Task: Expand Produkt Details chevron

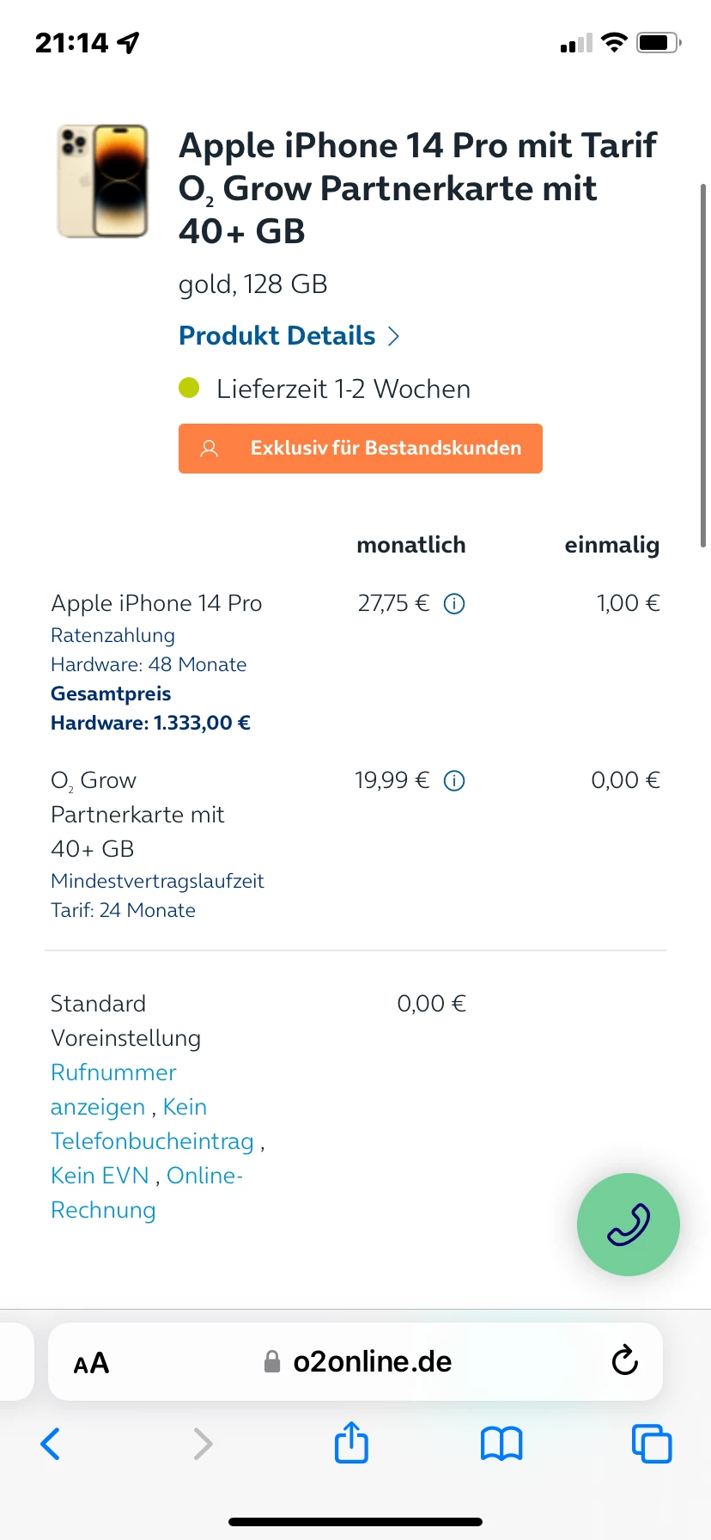Action: pos(394,336)
